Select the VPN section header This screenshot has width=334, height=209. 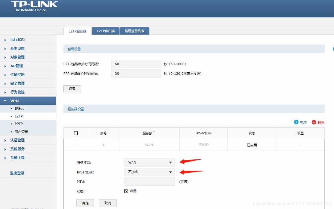point(28,101)
